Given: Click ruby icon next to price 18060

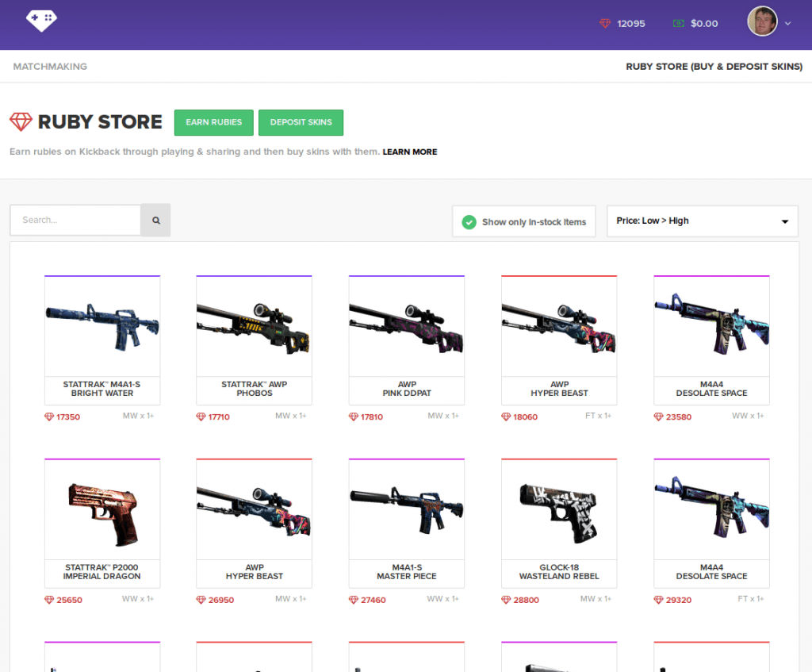Looking at the screenshot, I should (506, 417).
